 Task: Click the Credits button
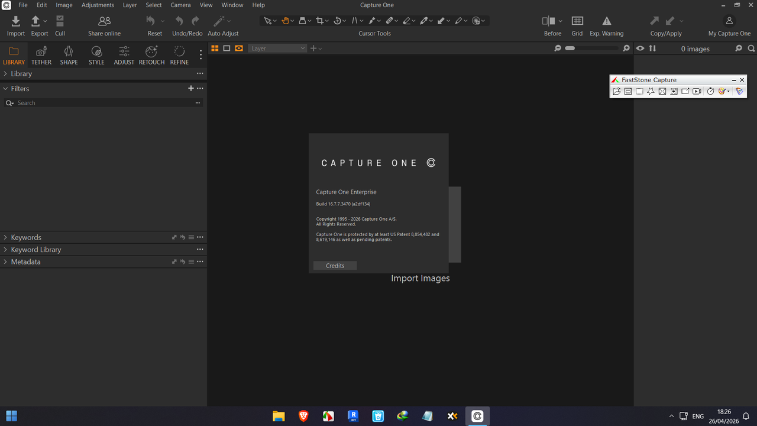click(x=335, y=266)
